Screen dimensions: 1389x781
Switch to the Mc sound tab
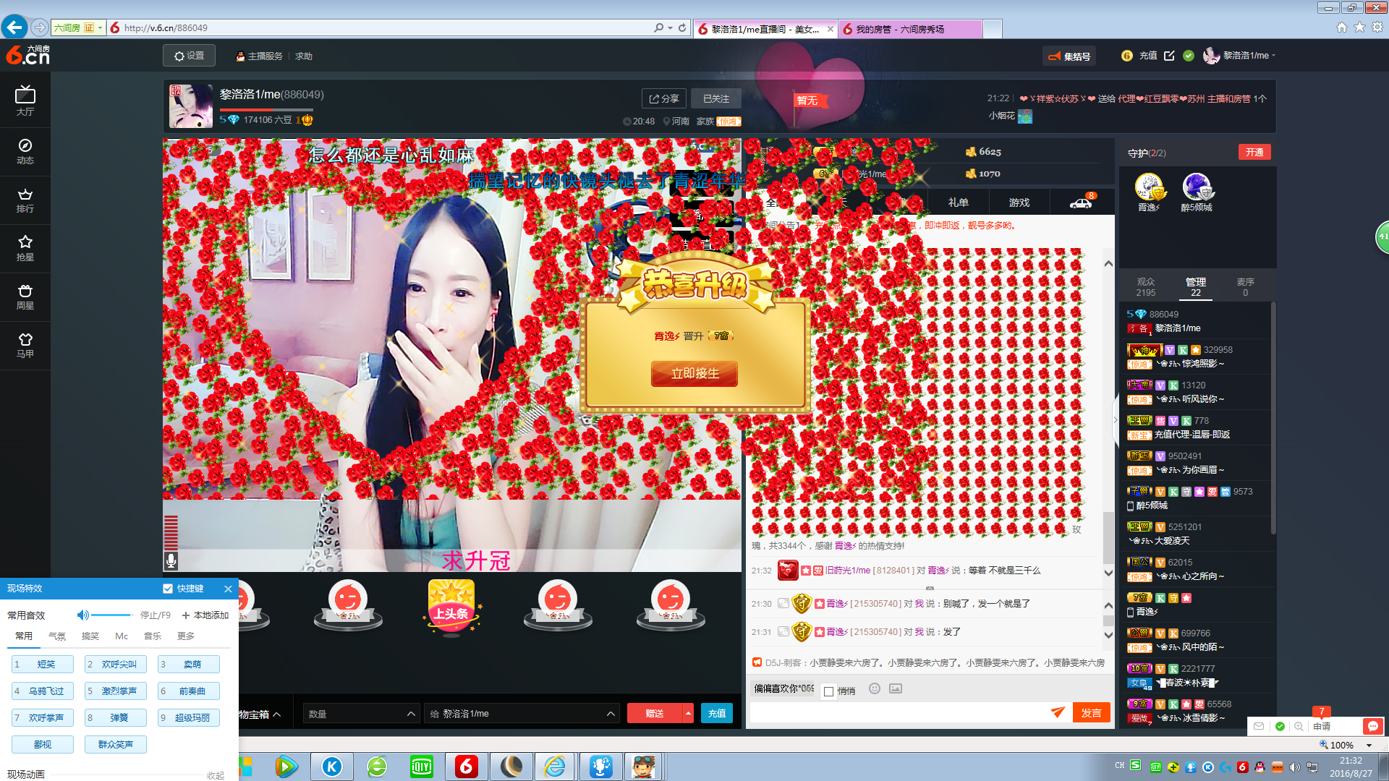[x=122, y=636]
